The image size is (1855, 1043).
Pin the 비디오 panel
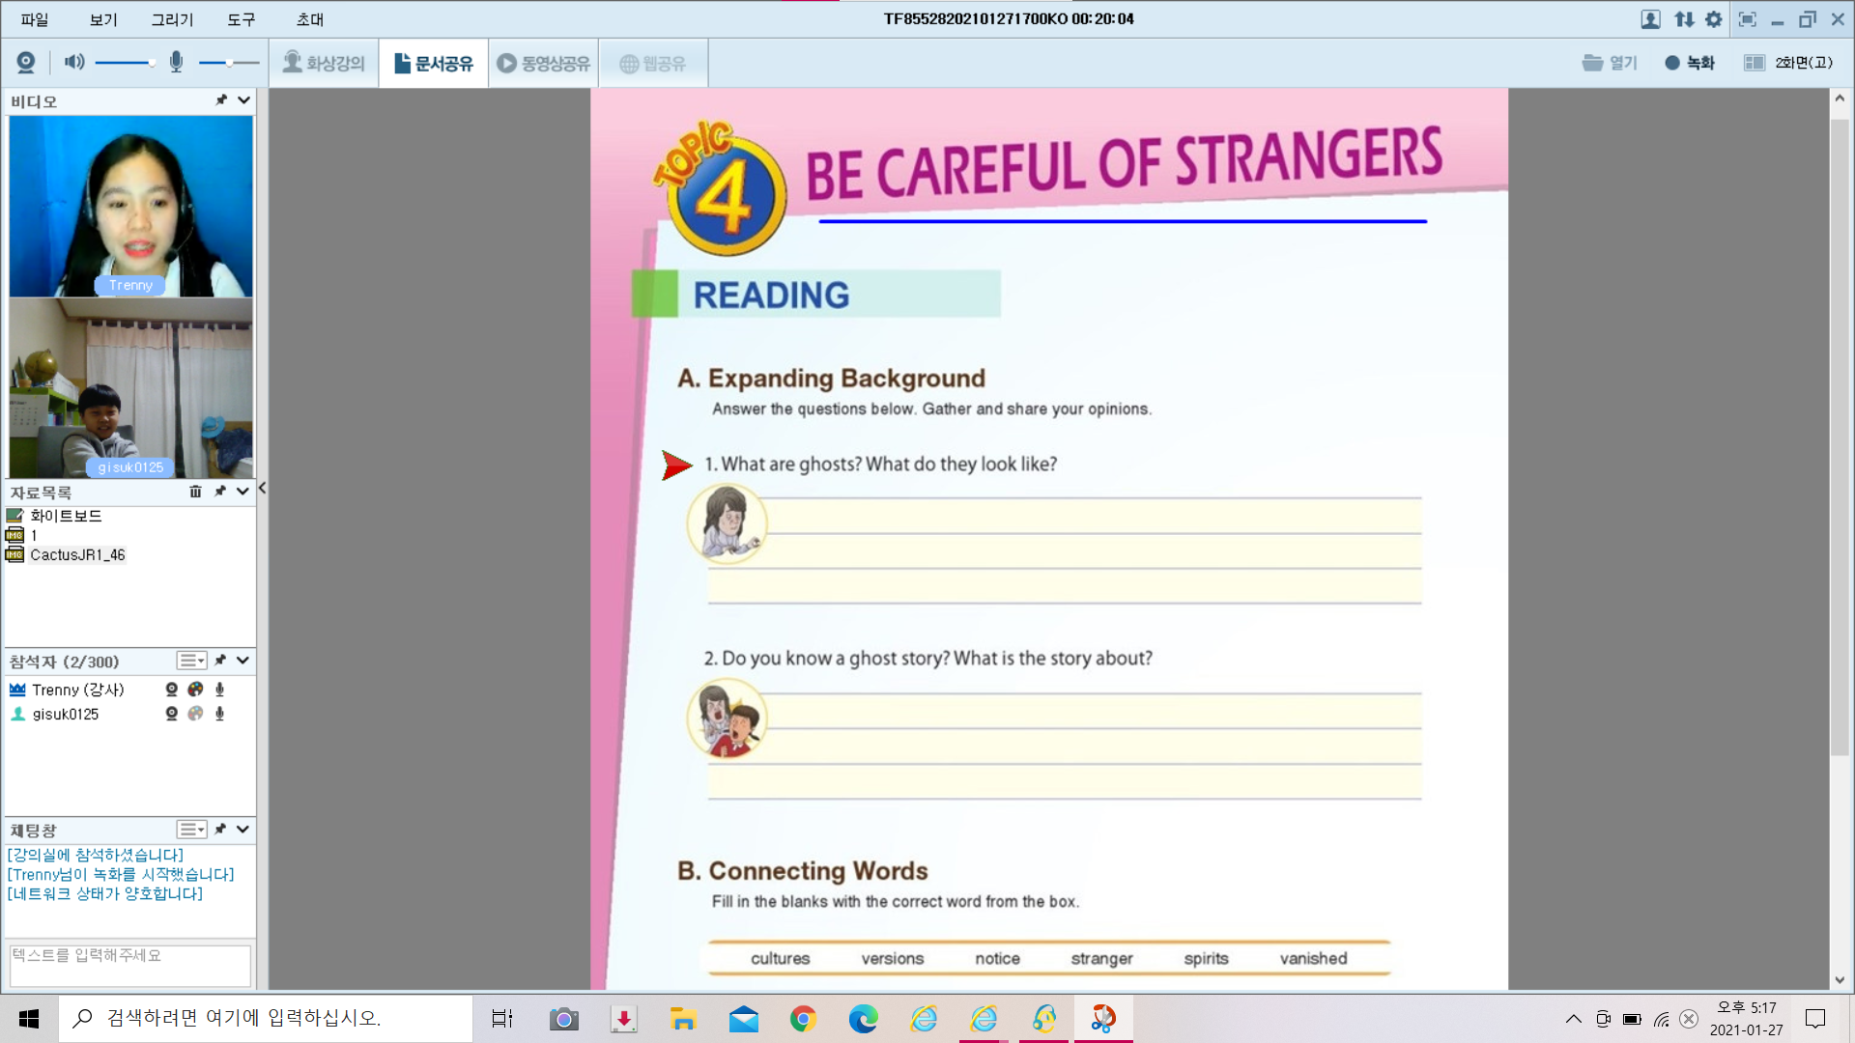click(221, 100)
